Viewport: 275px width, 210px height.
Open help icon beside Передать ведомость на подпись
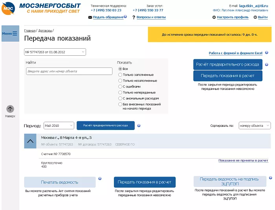pos(270,178)
